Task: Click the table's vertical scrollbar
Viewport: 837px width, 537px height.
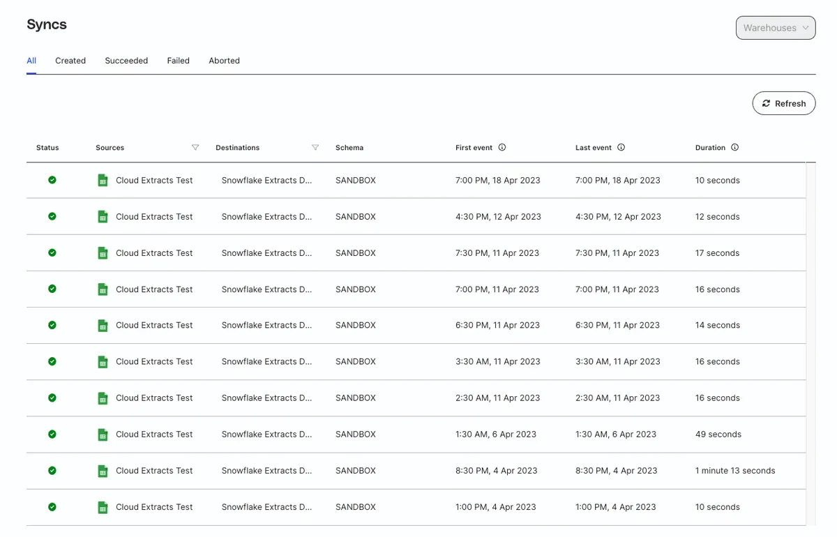Action: coord(810,344)
